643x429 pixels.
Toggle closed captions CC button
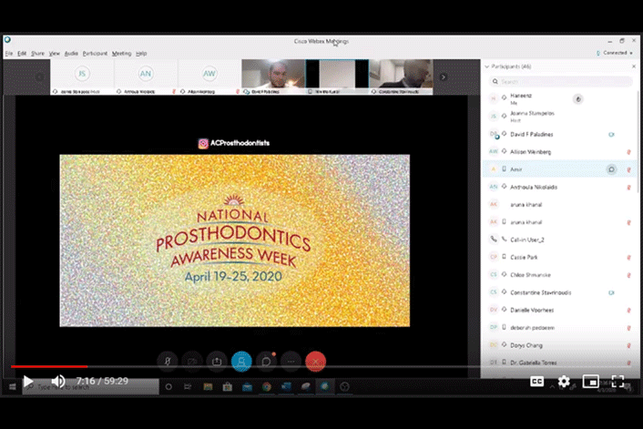click(537, 382)
